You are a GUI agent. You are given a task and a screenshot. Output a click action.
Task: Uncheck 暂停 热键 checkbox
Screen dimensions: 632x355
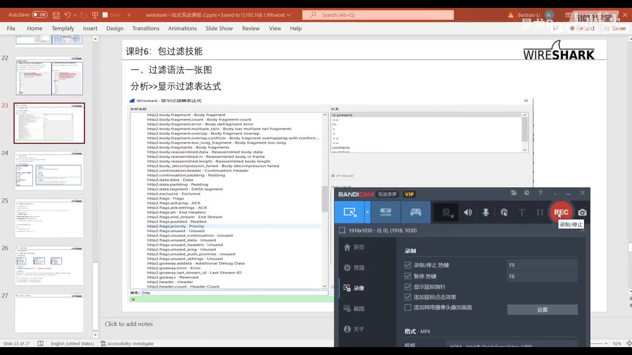click(408, 276)
